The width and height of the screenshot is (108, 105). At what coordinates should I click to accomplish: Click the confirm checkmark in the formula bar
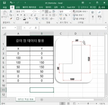point(30,28)
